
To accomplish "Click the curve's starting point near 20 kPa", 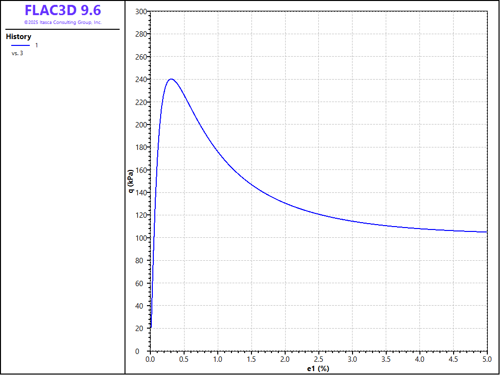I will point(151,328).
